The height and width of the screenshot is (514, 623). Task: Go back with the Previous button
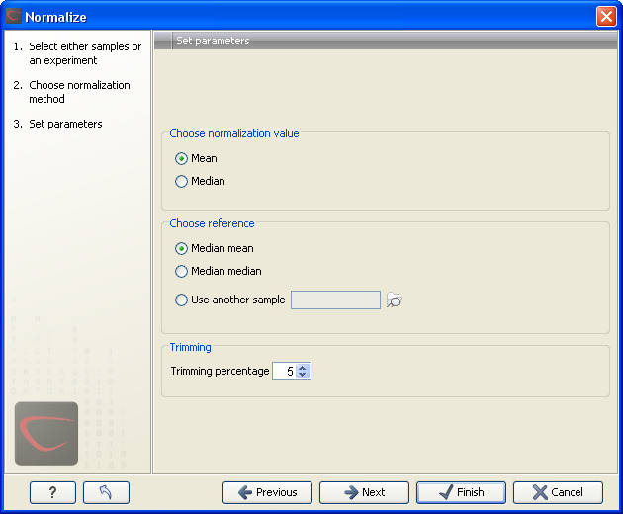[x=267, y=492]
